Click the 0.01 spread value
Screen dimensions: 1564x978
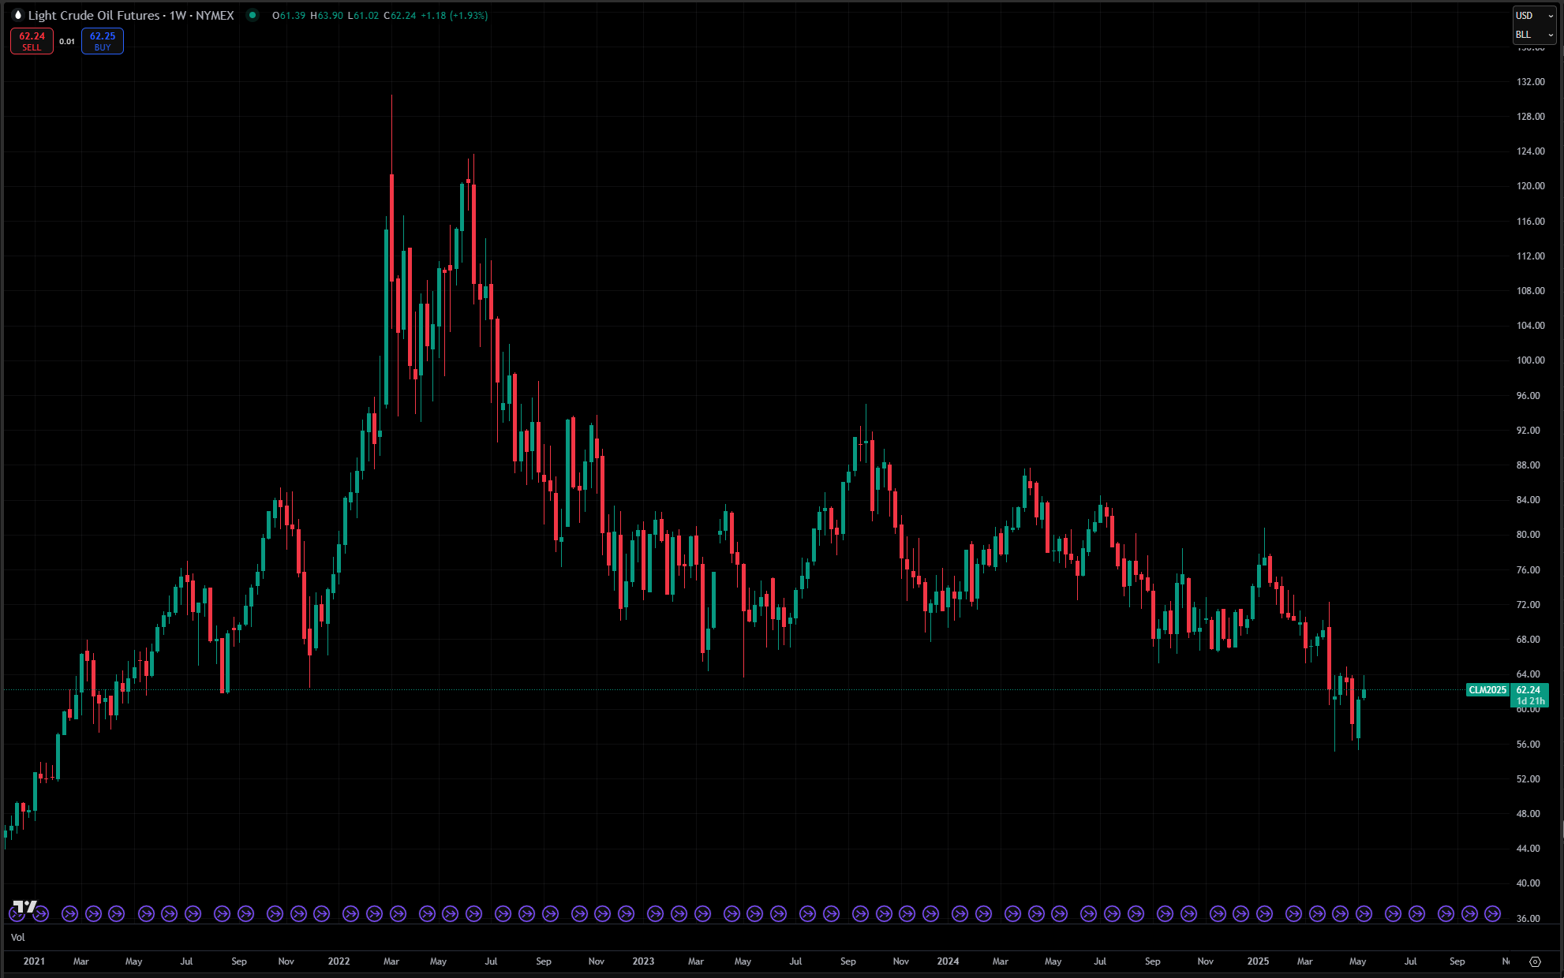[x=67, y=42]
